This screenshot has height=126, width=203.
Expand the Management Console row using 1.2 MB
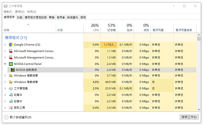pos(5,57)
